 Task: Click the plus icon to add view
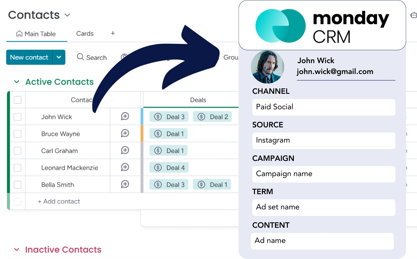113,33
